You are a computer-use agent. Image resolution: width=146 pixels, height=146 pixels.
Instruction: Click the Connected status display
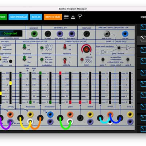[11, 34]
